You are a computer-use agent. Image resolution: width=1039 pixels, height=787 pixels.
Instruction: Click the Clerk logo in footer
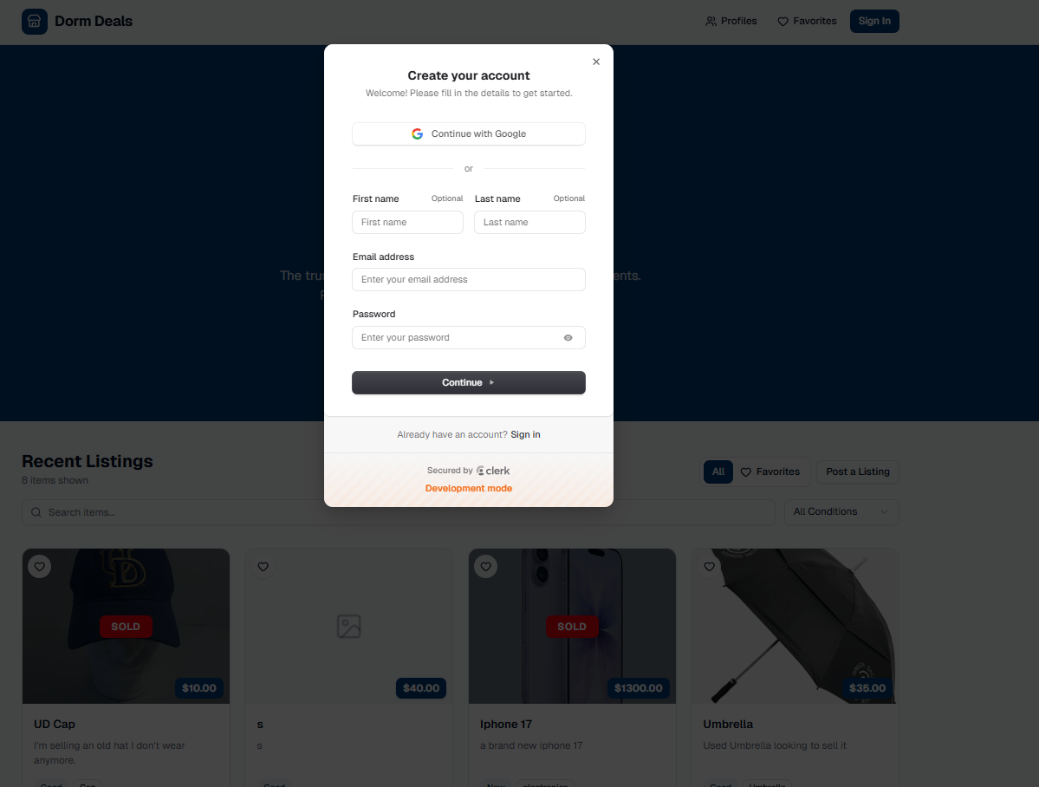pyautogui.click(x=493, y=471)
